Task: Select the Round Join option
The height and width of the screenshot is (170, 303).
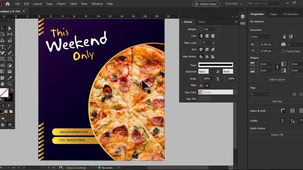Action: pos(207,50)
